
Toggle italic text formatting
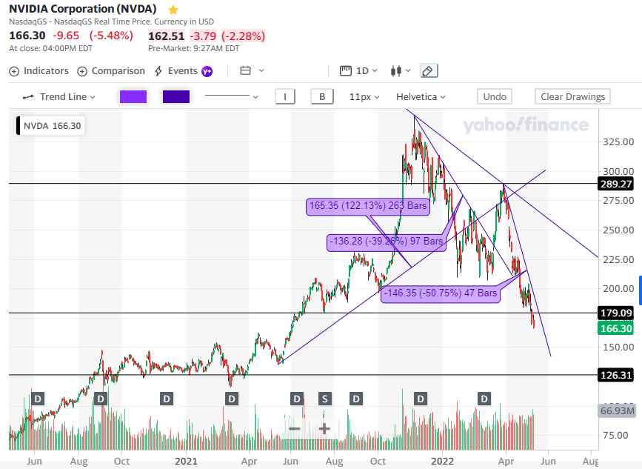click(x=285, y=96)
